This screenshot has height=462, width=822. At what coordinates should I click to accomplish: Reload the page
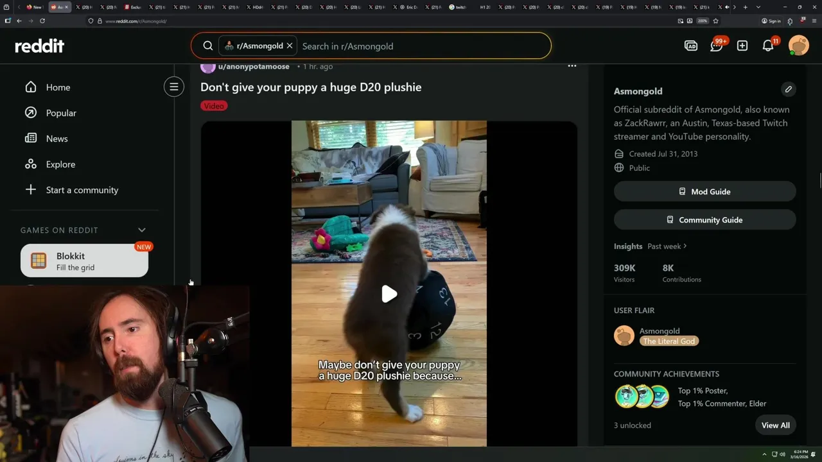(x=42, y=21)
